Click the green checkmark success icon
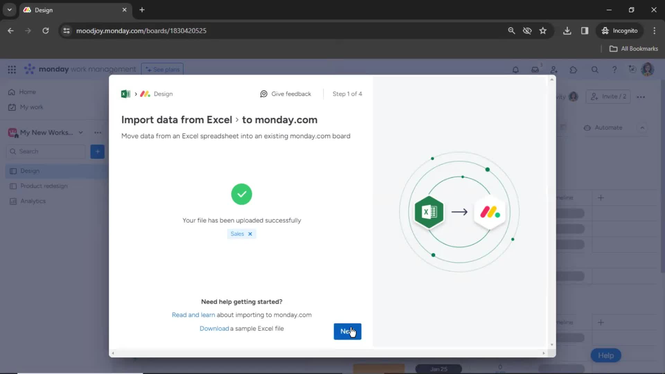 pyautogui.click(x=242, y=194)
